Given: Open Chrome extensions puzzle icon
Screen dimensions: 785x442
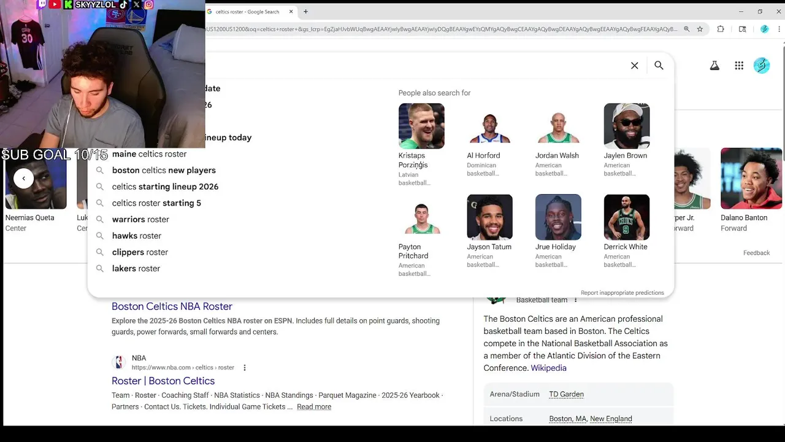Looking at the screenshot, I should pos(721,29).
